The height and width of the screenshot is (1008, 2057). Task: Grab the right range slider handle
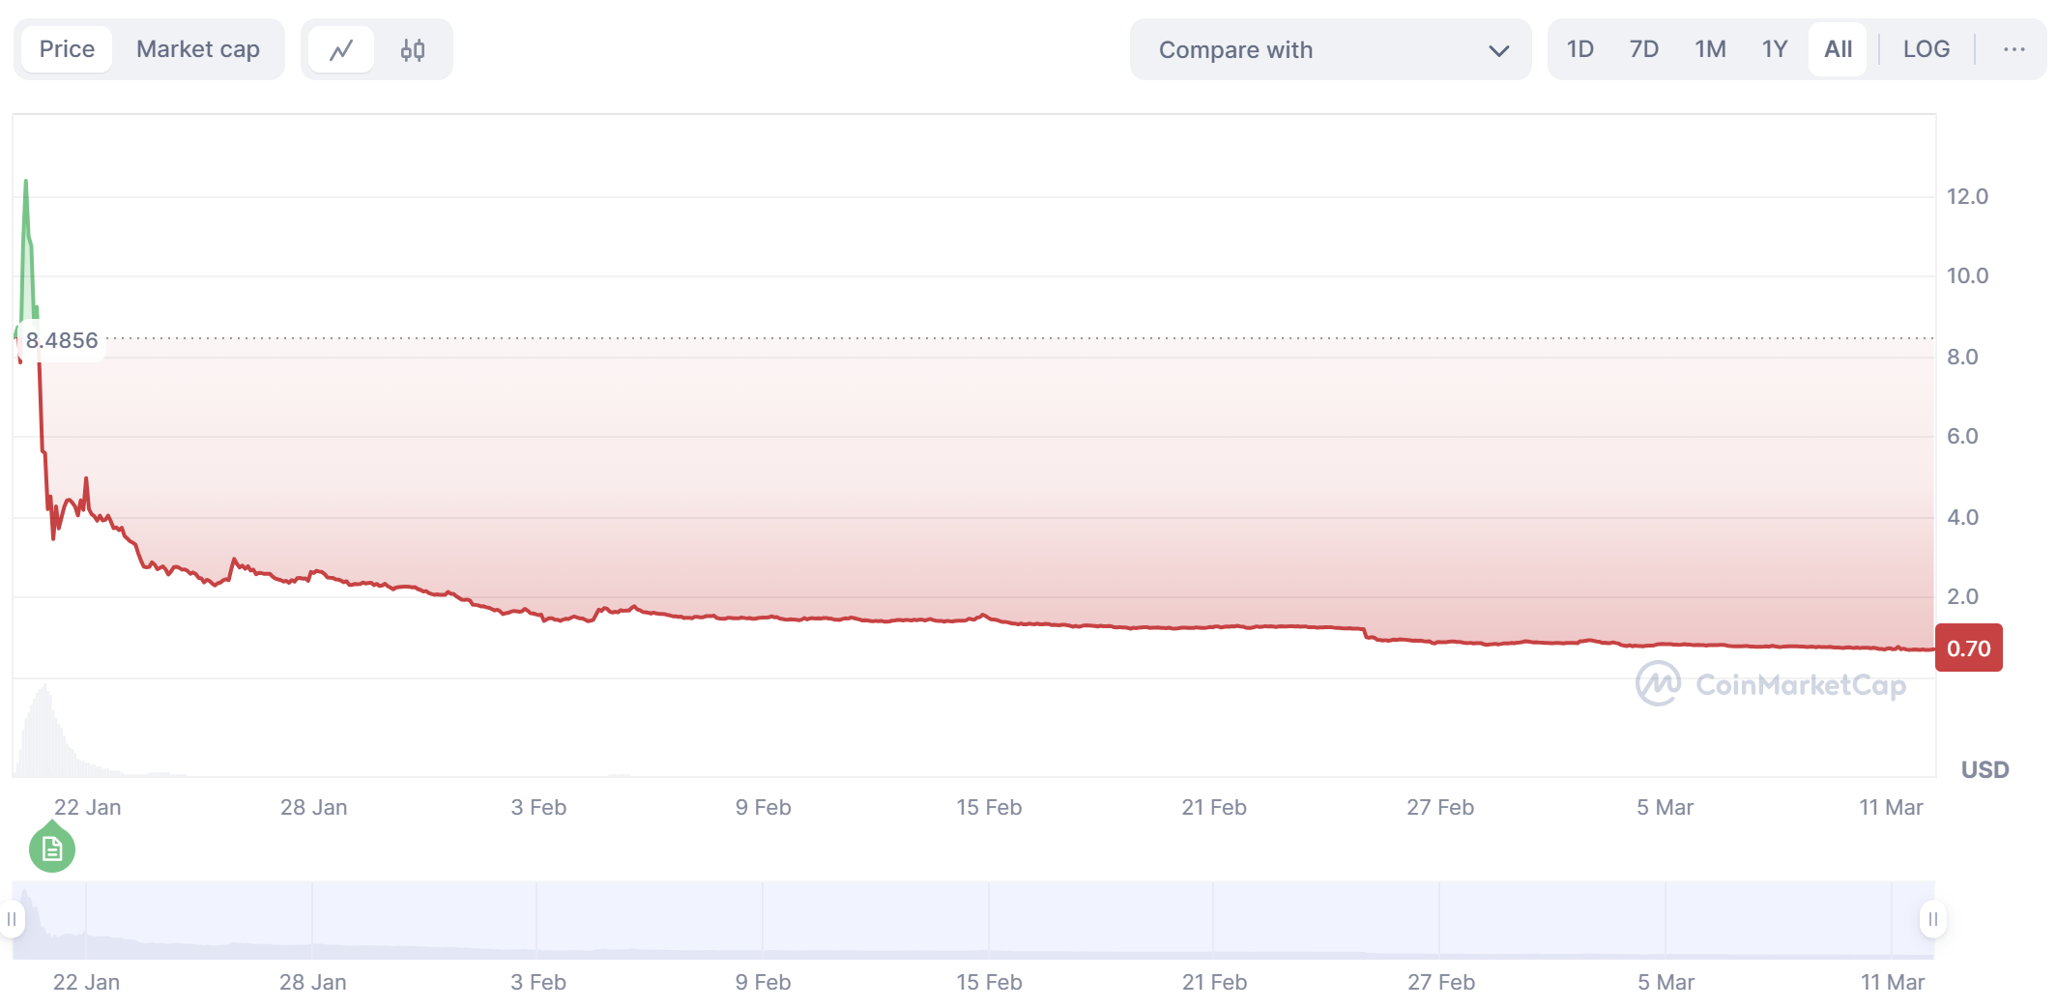[1932, 919]
